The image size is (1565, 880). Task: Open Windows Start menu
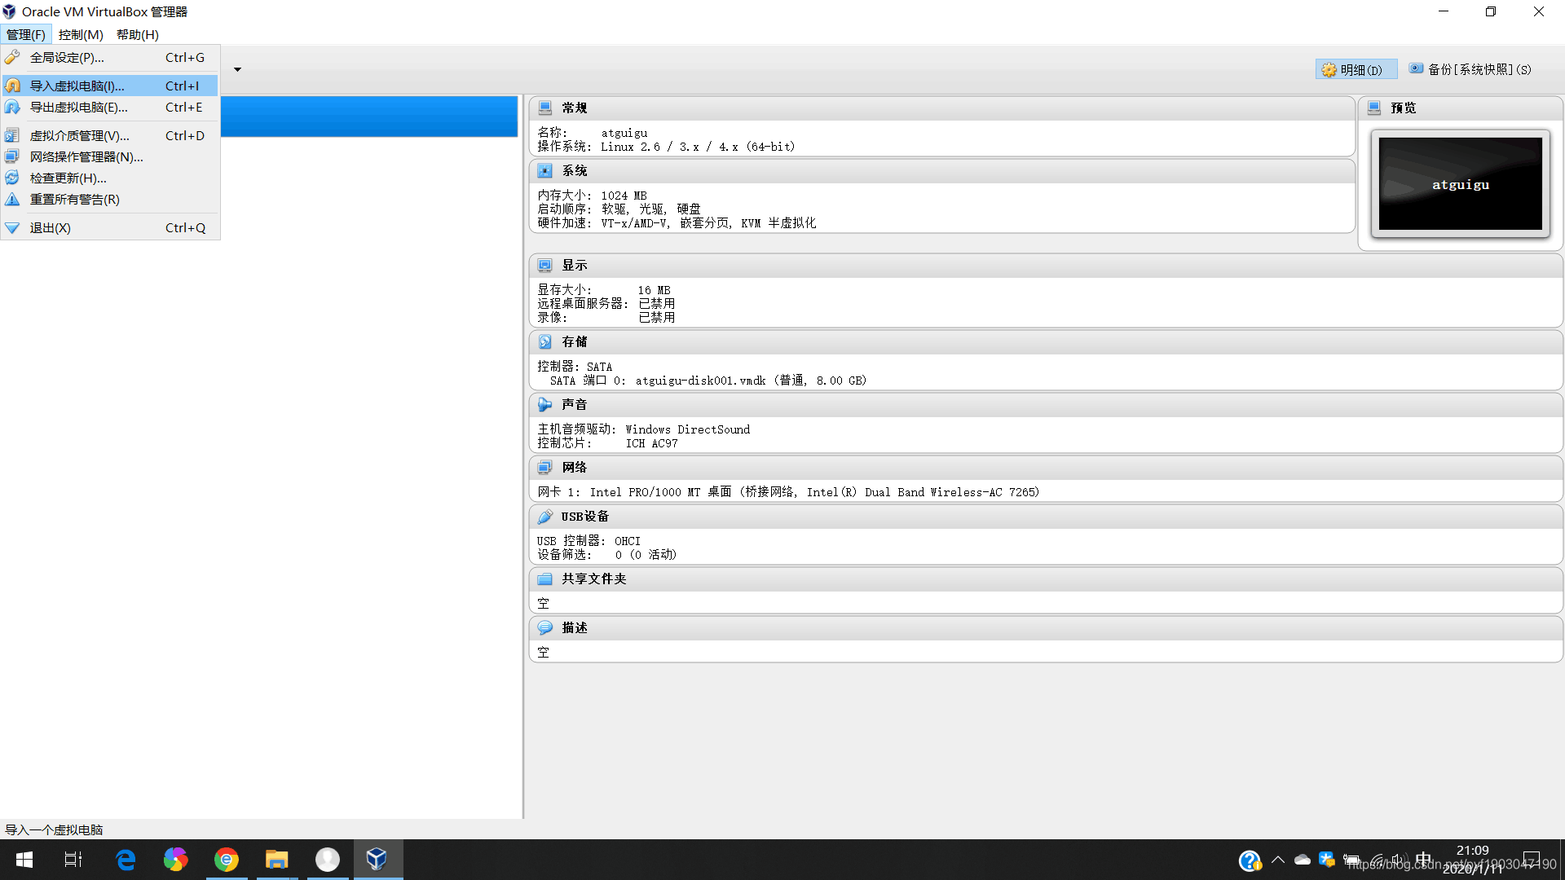(24, 860)
